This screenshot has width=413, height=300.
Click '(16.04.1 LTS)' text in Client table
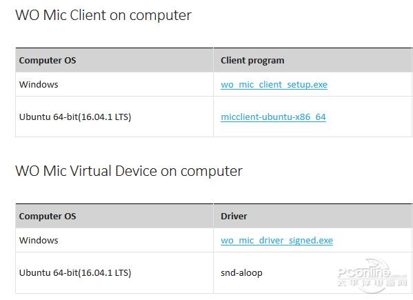pyautogui.click(x=105, y=117)
